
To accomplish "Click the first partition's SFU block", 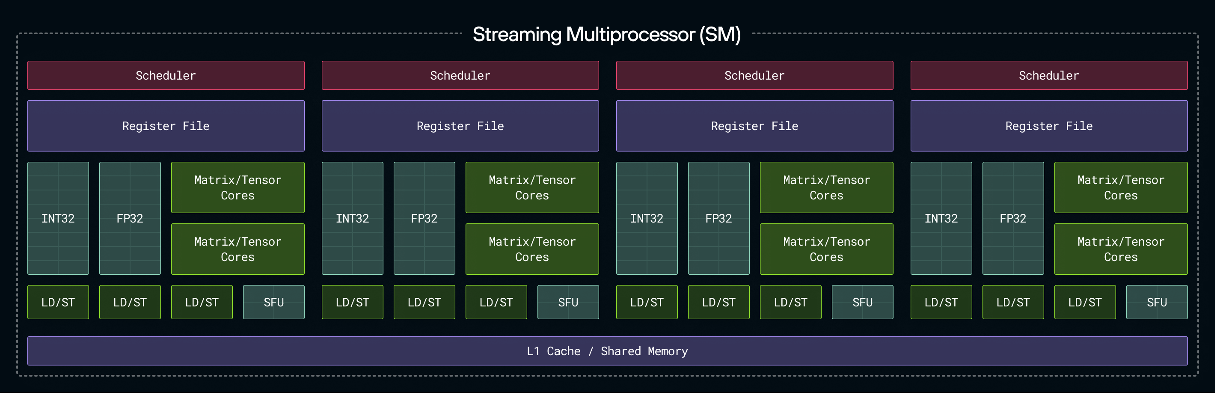I will (x=273, y=302).
